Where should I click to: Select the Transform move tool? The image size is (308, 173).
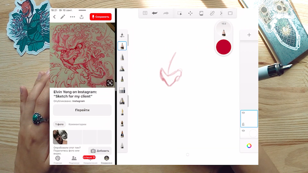click(190, 13)
